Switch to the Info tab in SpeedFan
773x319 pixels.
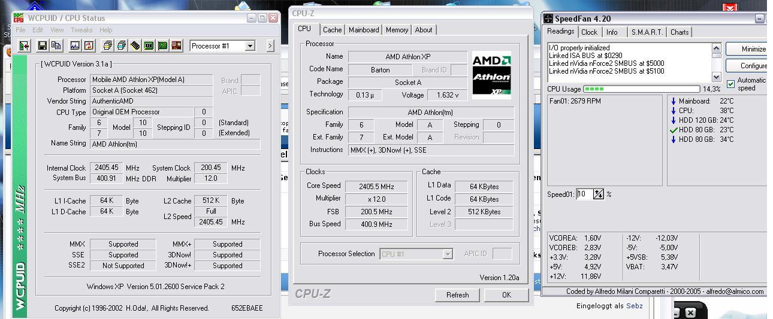(x=612, y=32)
